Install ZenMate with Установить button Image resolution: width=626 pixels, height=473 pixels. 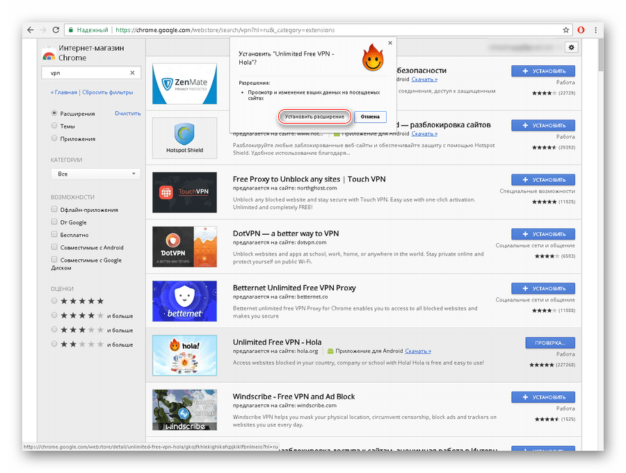tap(543, 71)
